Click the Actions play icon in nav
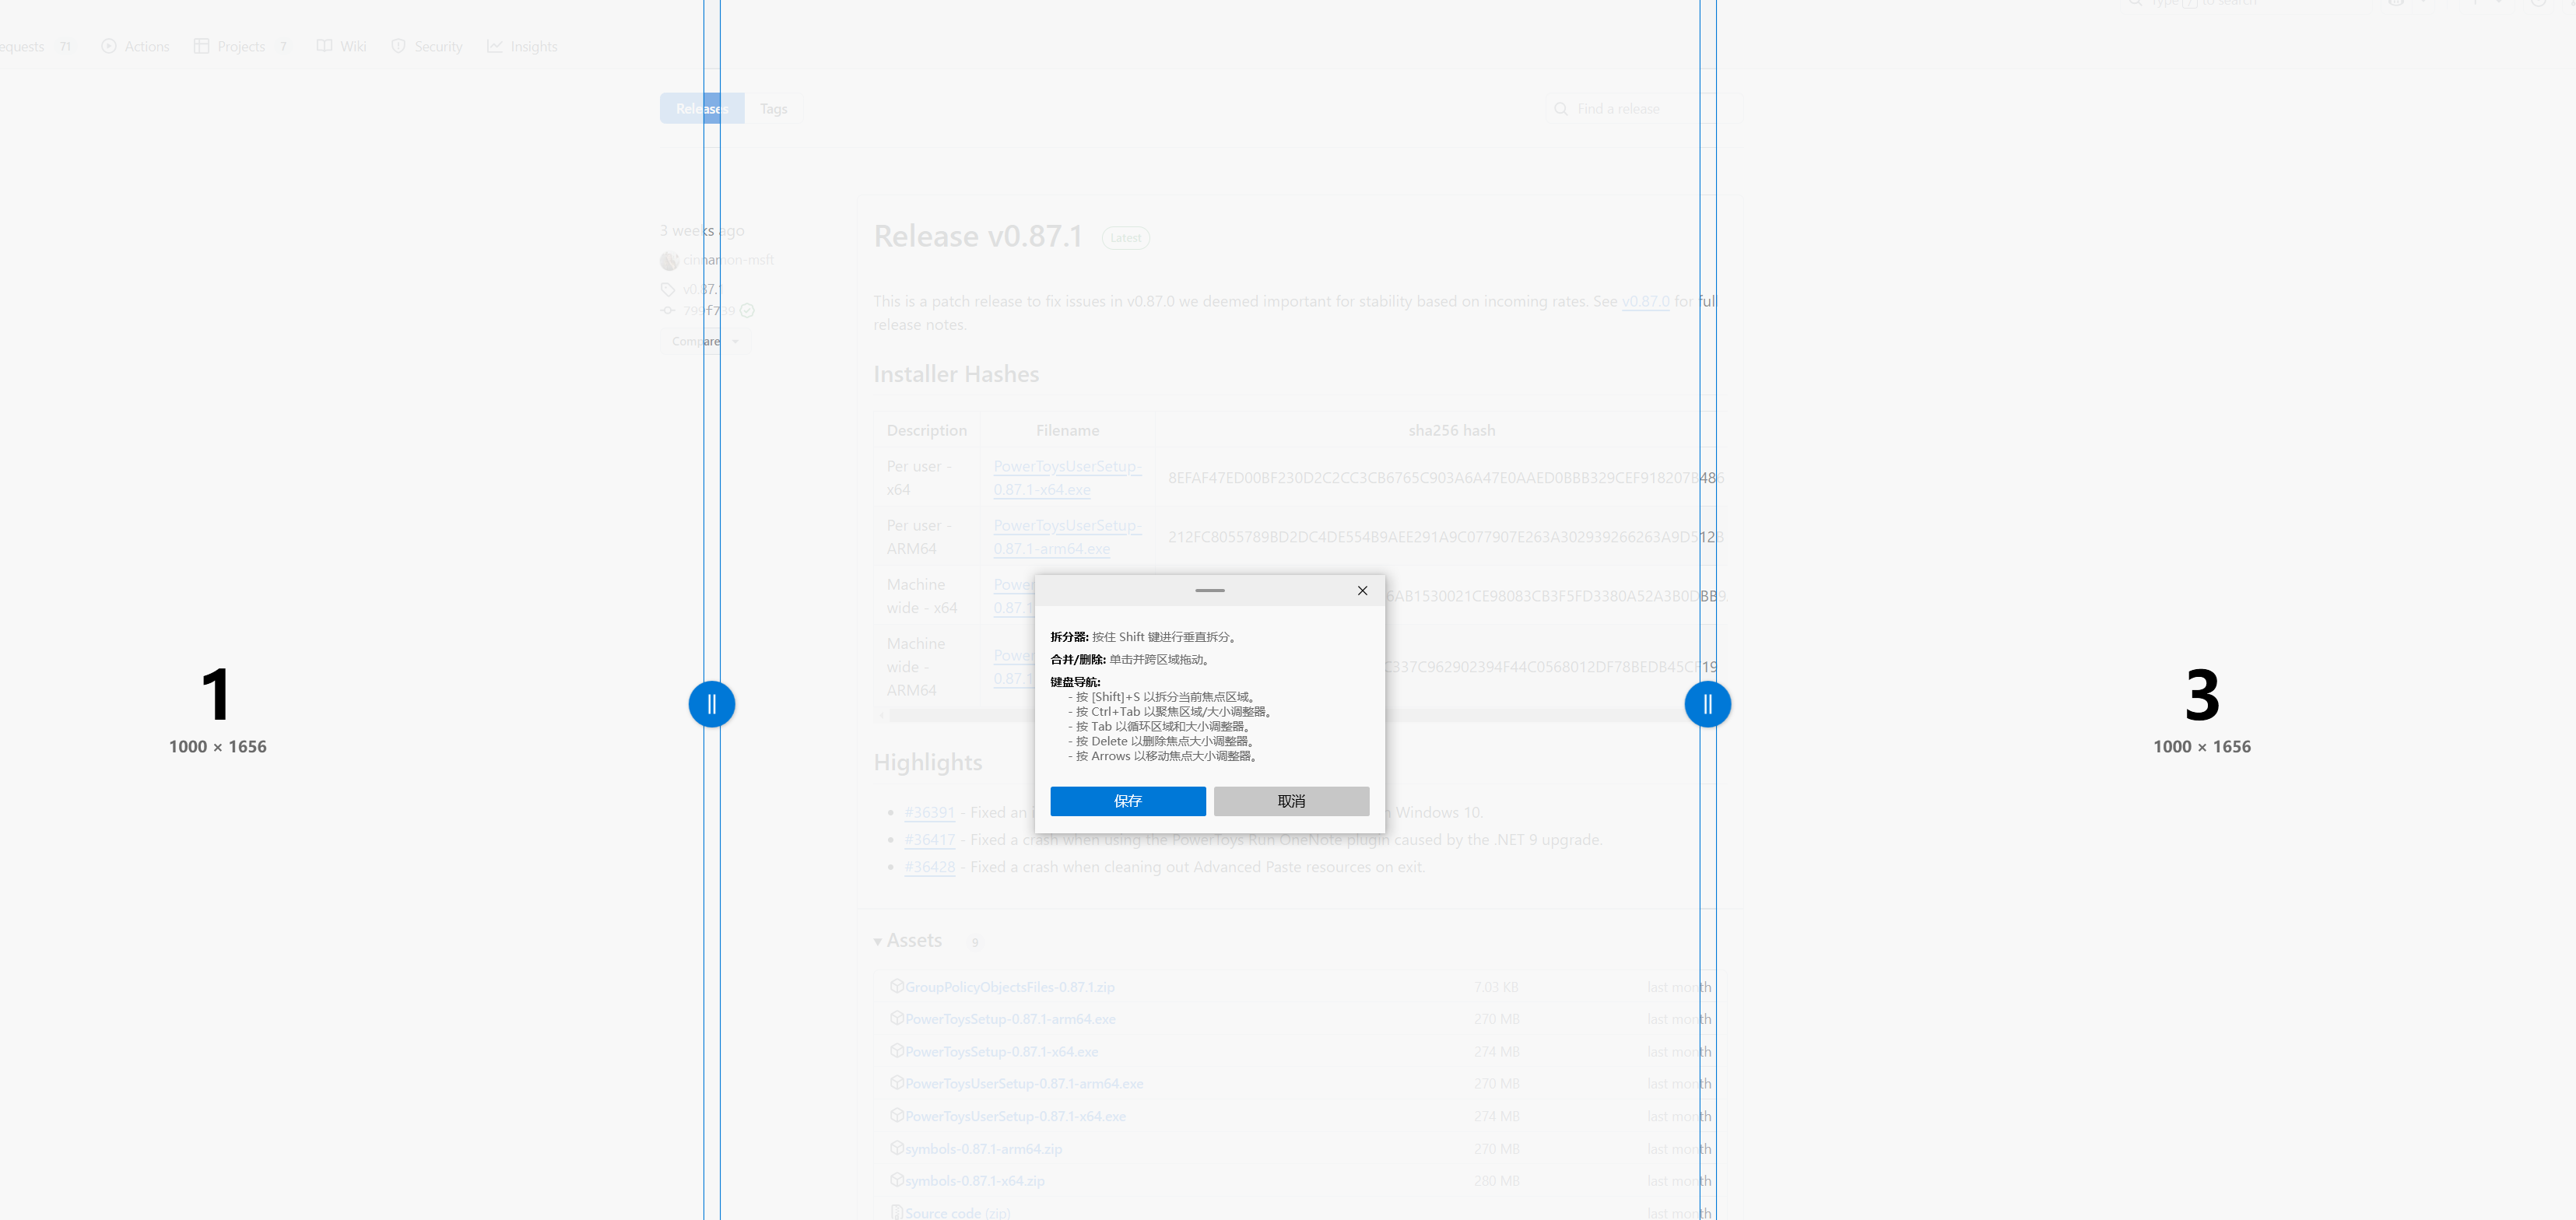The width and height of the screenshot is (2576, 1220). [109, 46]
